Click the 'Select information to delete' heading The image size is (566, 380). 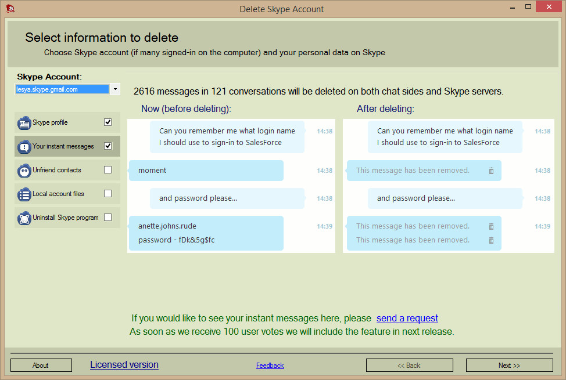[102, 38]
